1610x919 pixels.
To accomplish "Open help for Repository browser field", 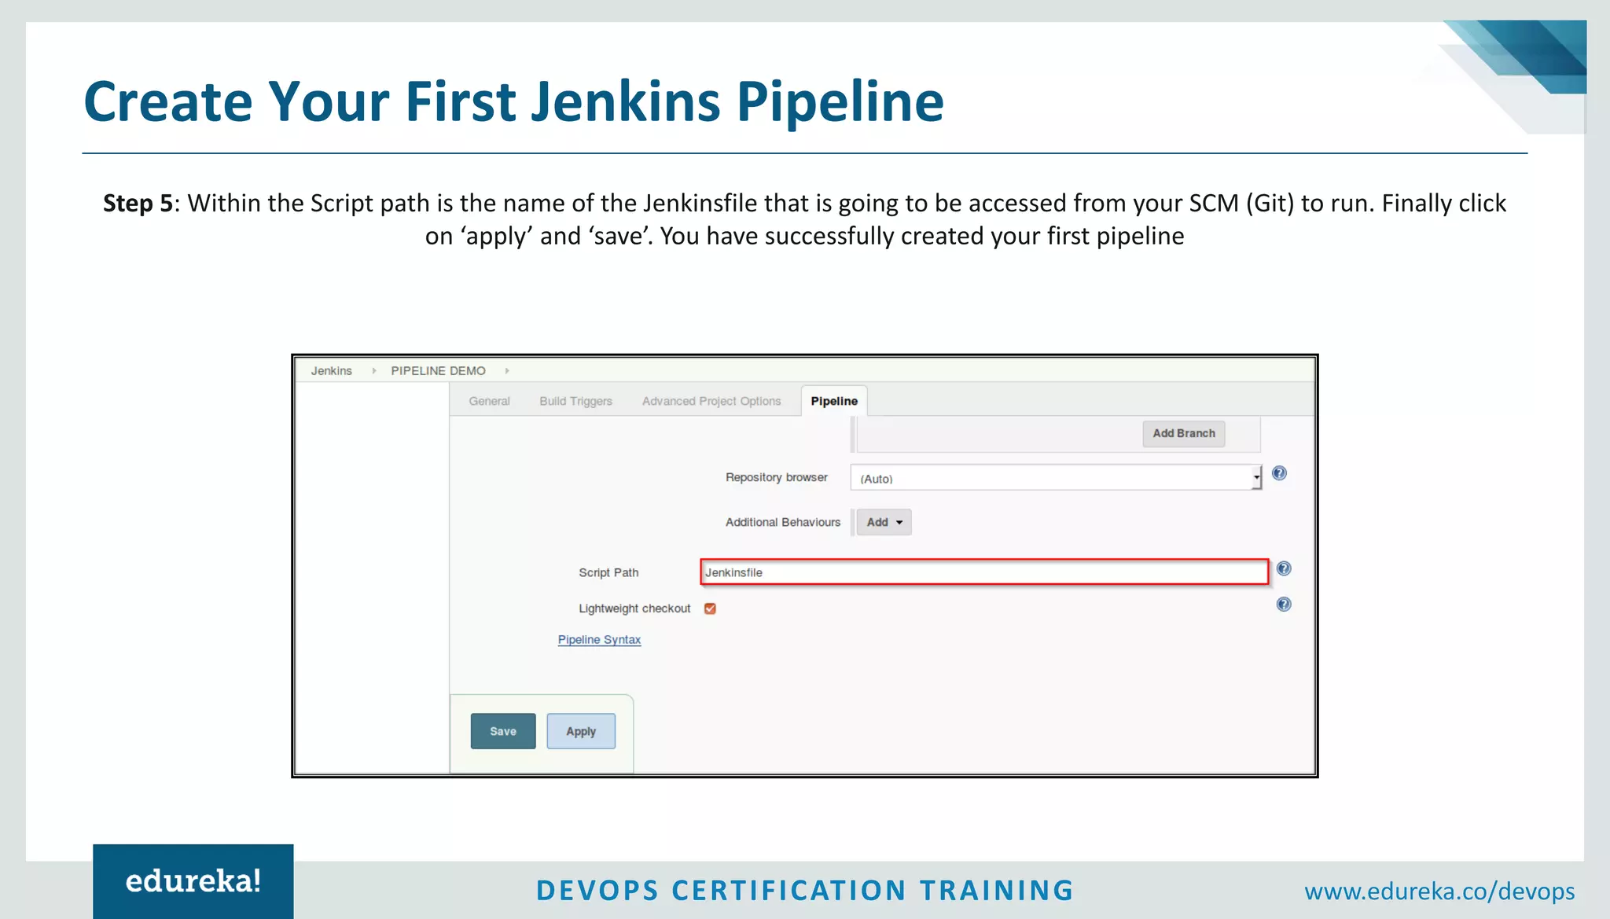I will [x=1279, y=473].
